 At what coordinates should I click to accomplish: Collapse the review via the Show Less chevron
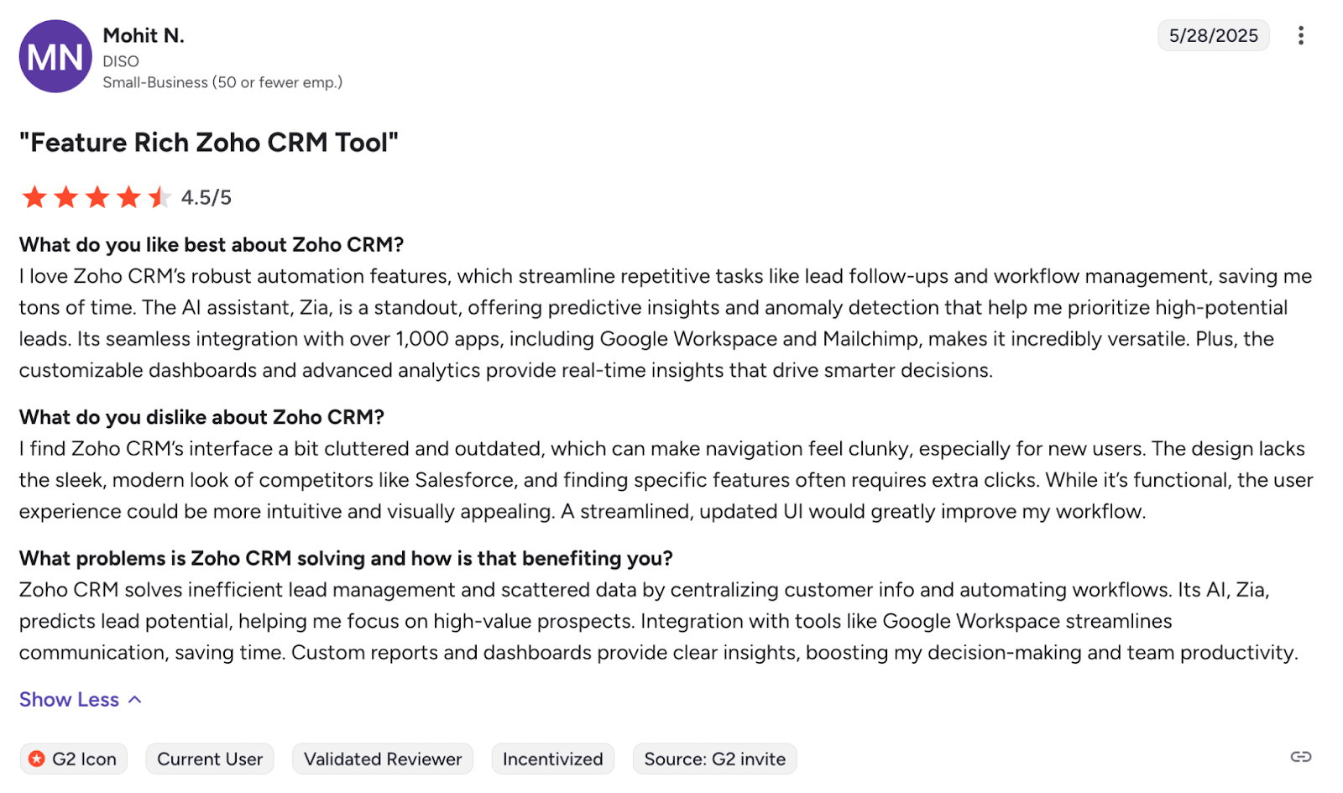135,698
